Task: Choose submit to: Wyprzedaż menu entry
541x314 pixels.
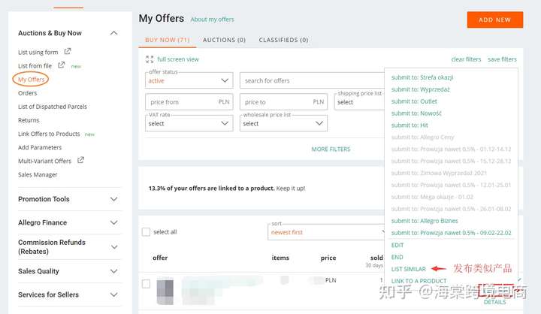Action: (x=421, y=89)
